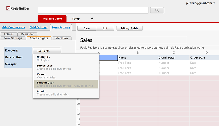Click the Everyone label
219x126 pixels.
coord(11,51)
